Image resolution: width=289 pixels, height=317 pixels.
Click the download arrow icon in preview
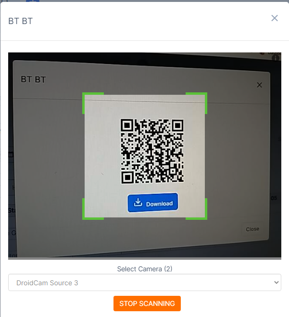point(138,202)
